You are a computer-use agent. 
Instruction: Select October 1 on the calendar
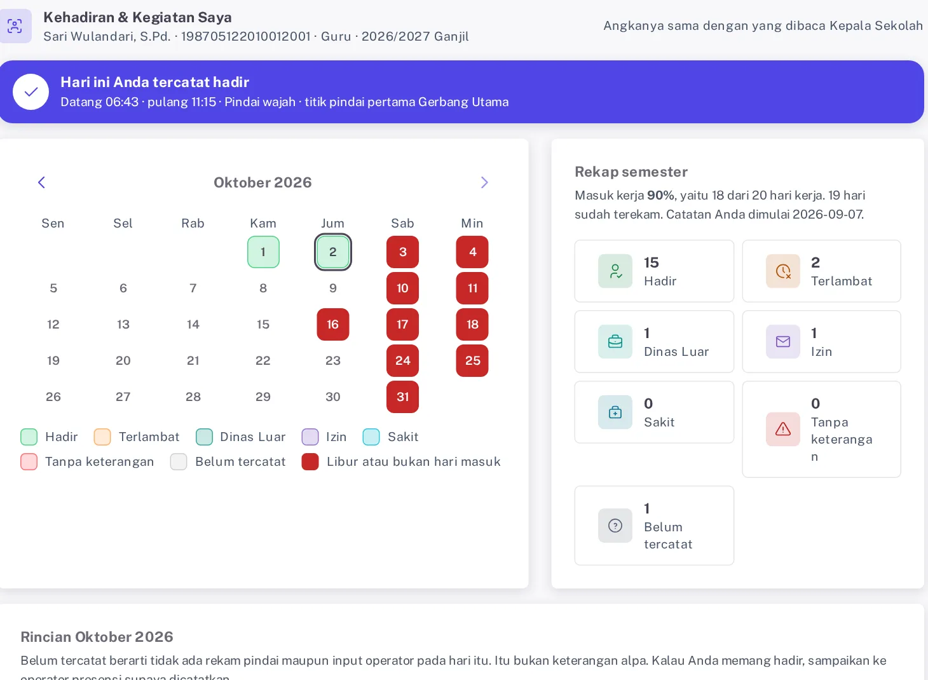(263, 252)
